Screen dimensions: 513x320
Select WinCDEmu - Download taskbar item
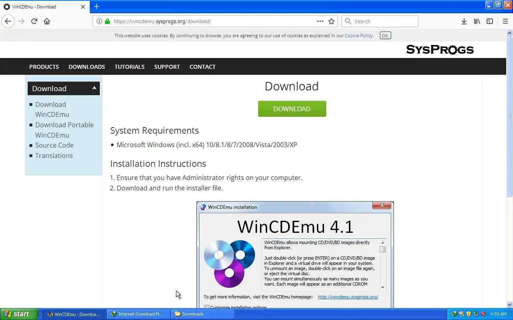pos(75,314)
